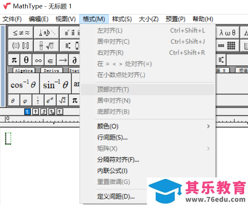
Task: Insert the right arrow symbol
Action: click(62, 60)
